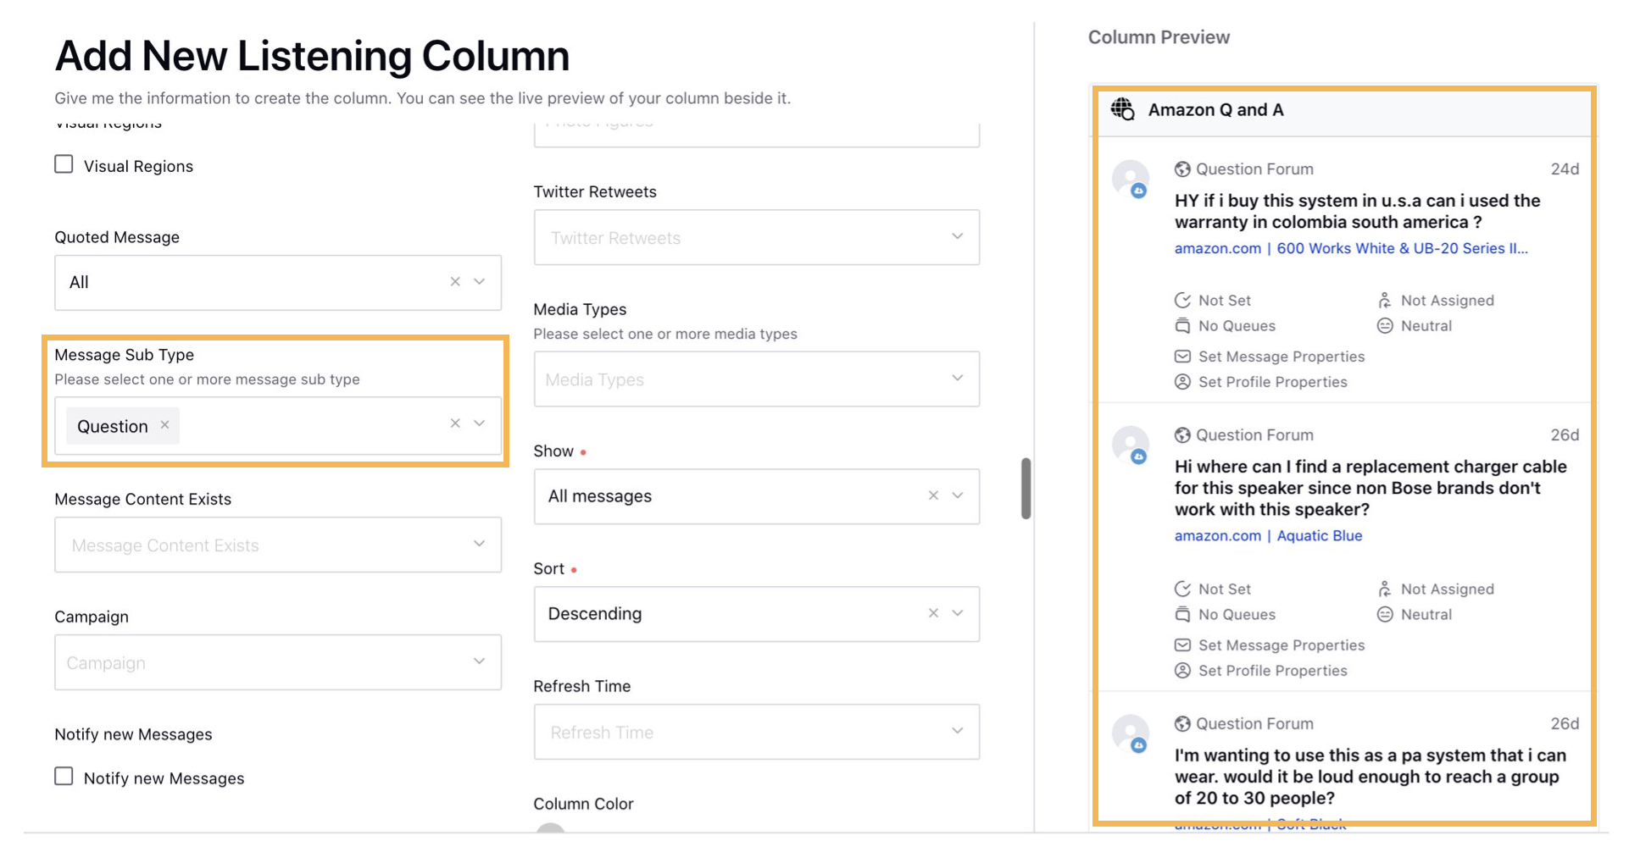Viewport: 1629px width, 852px height.
Task: Click Not Set status icon on warranty post
Action: [1182, 301]
